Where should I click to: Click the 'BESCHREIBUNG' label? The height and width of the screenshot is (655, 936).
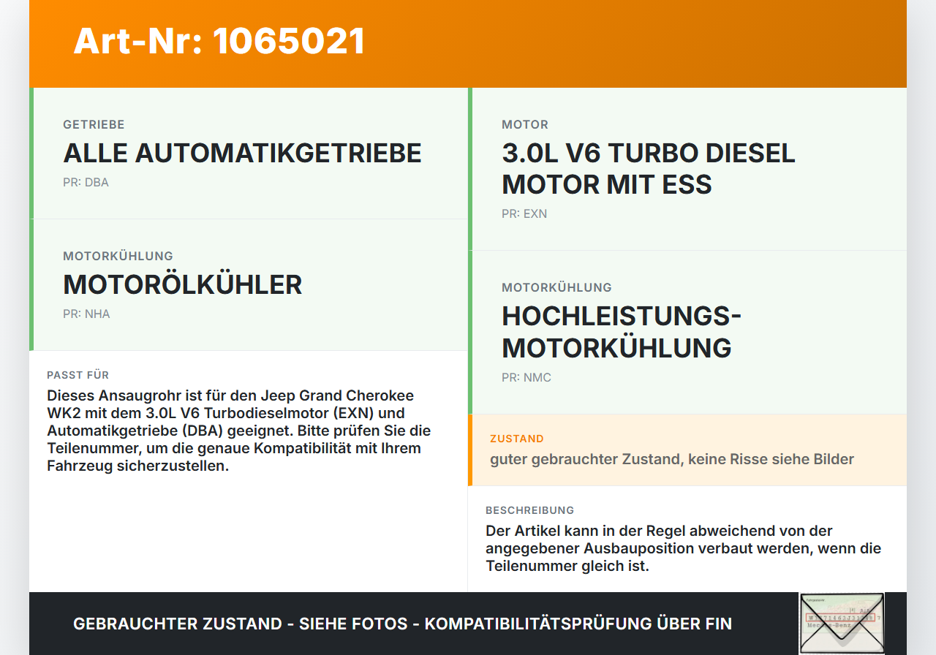(x=530, y=510)
